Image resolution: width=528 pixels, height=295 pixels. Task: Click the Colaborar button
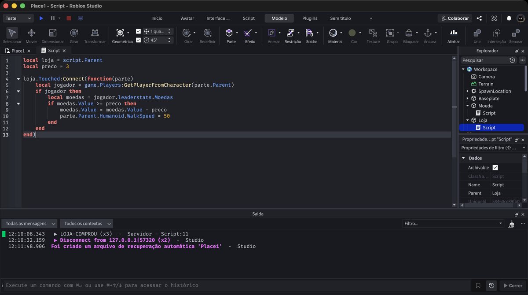(x=455, y=18)
